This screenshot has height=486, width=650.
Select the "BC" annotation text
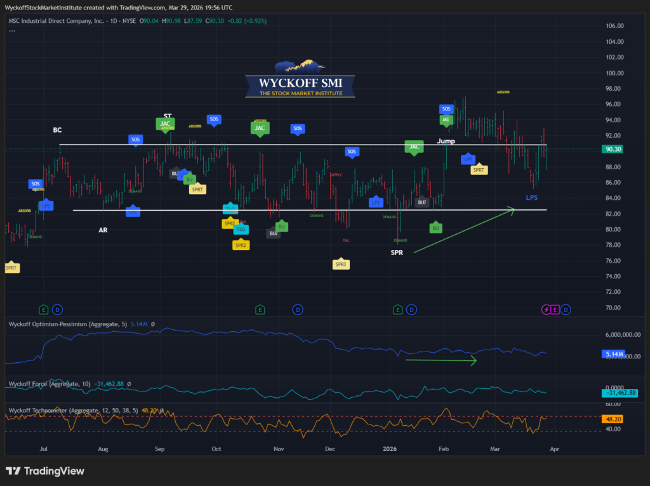(x=57, y=129)
